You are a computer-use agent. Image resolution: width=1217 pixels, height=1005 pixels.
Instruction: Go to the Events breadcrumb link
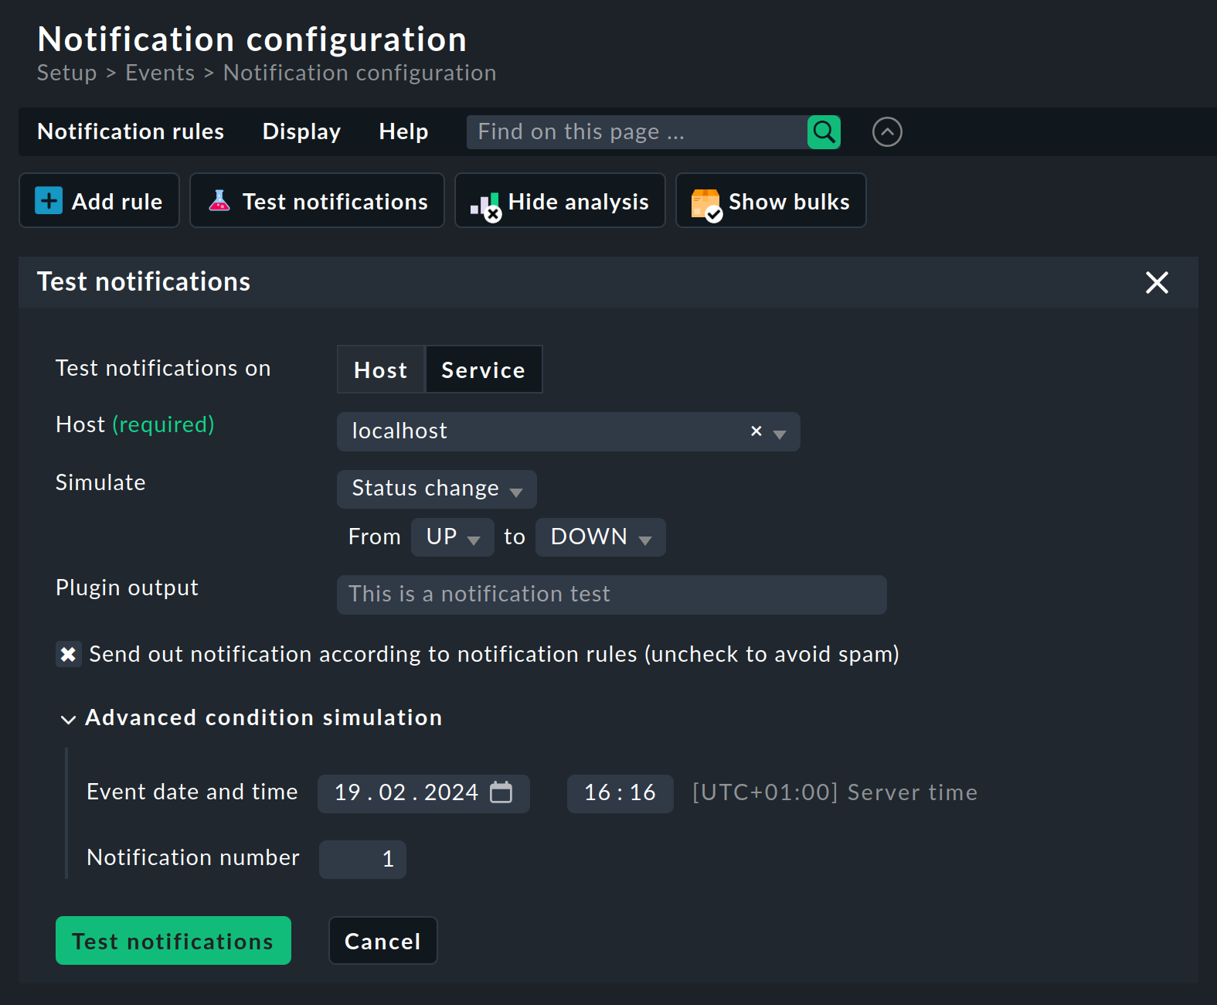click(x=160, y=73)
